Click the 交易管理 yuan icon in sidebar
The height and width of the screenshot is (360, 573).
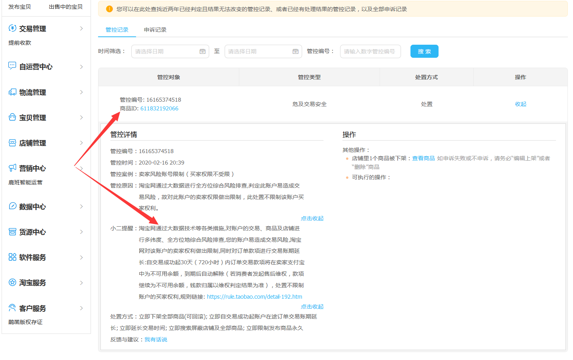[12, 28]
